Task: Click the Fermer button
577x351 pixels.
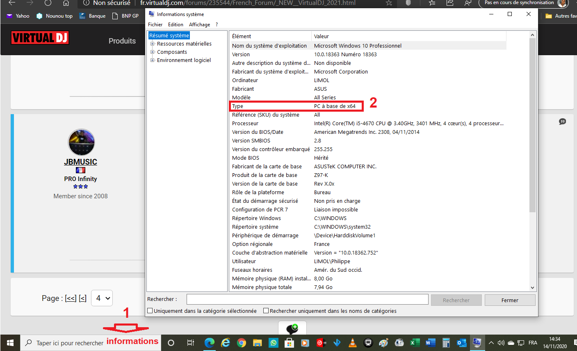Action: (510, 300)
